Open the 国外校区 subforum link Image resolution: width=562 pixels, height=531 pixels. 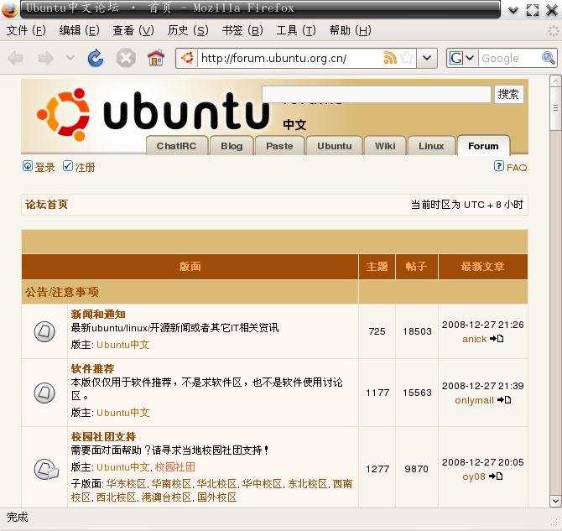click(x=217, y=497)
